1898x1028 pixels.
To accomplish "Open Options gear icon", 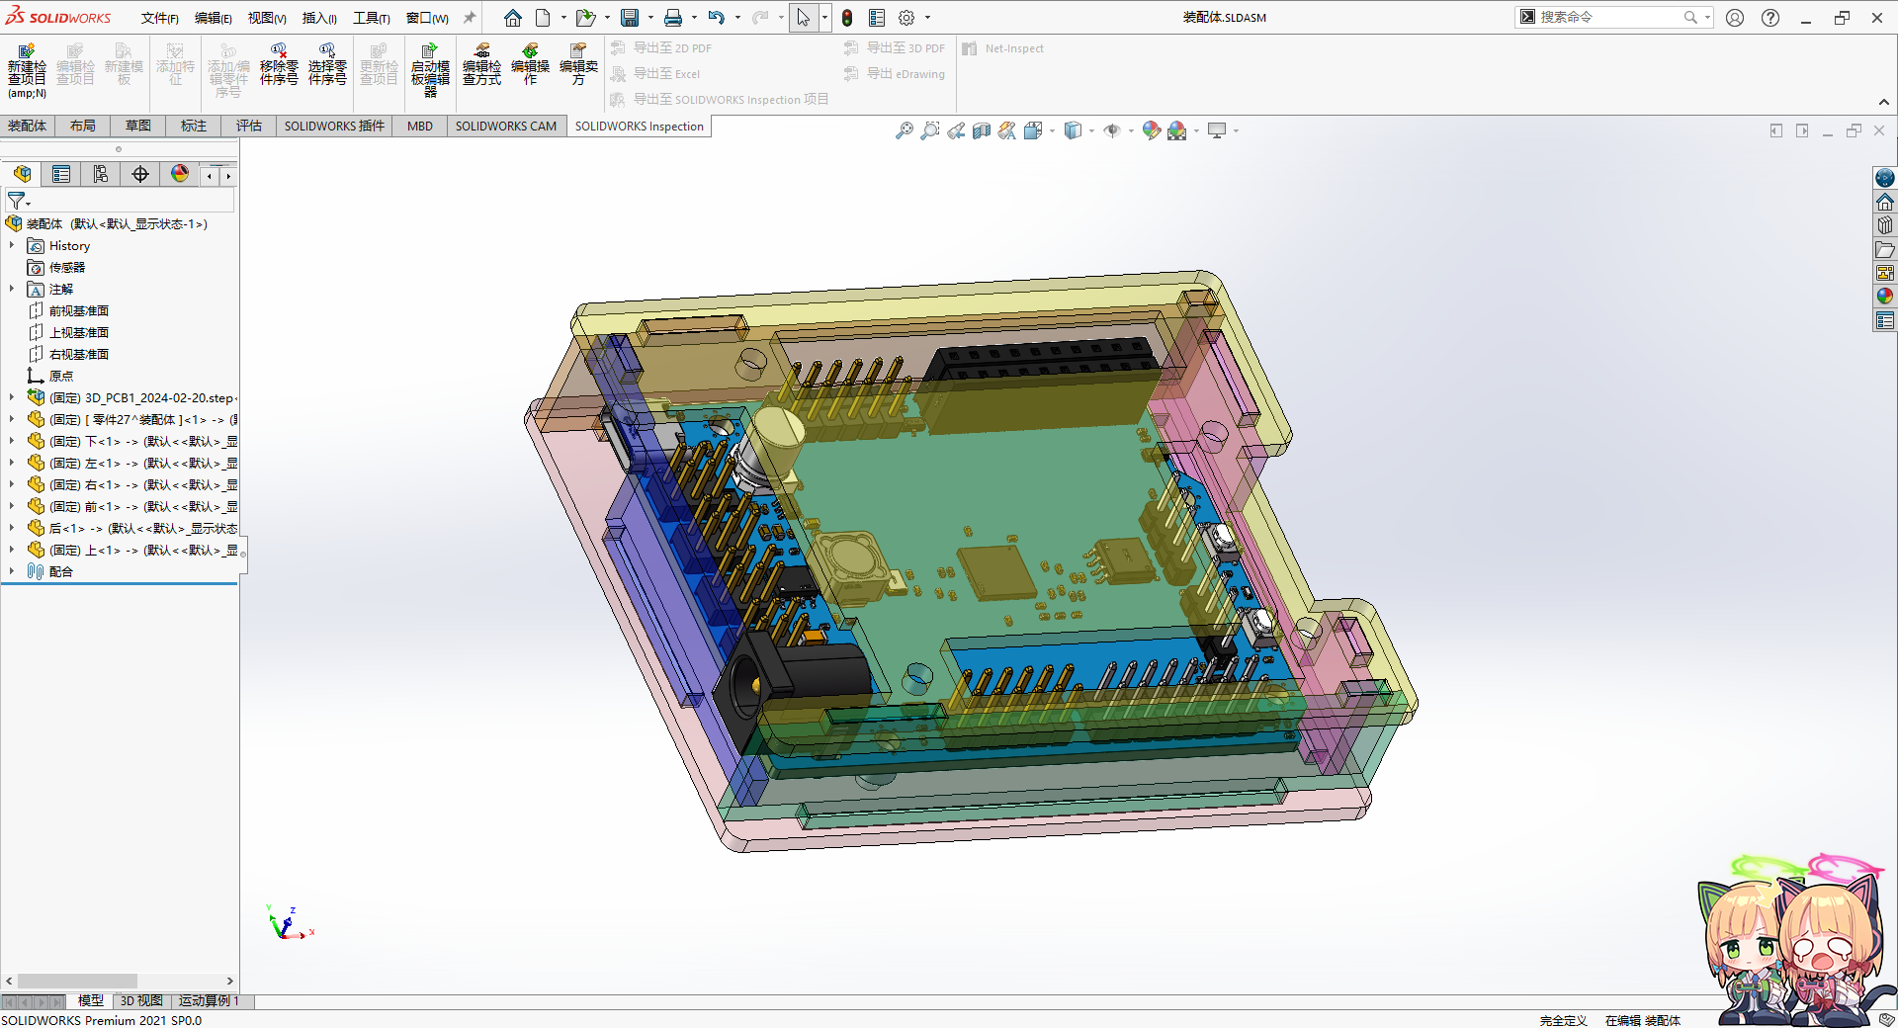I will [x=906, y=18].
